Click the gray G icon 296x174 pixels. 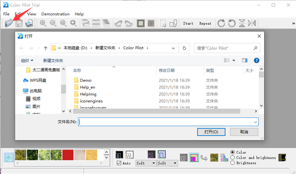tap(183, 158)
